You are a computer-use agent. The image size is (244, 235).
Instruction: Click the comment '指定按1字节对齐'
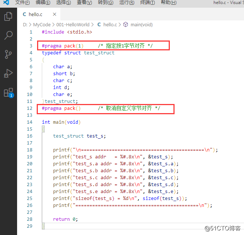125,46
